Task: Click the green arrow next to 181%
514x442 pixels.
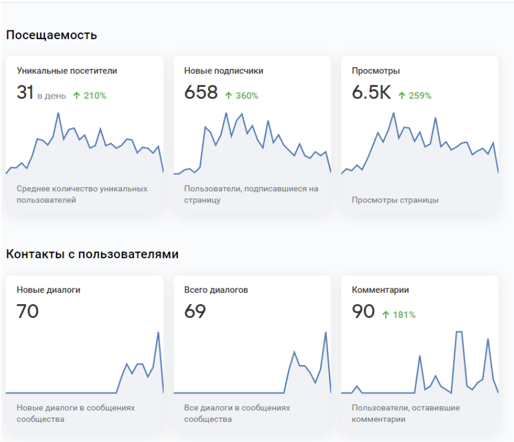Action: [386, 315]
